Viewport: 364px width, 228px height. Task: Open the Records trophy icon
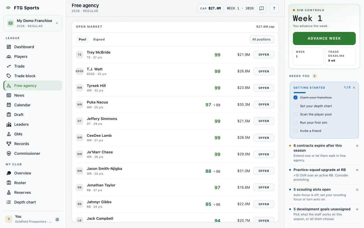pos(9,144)
